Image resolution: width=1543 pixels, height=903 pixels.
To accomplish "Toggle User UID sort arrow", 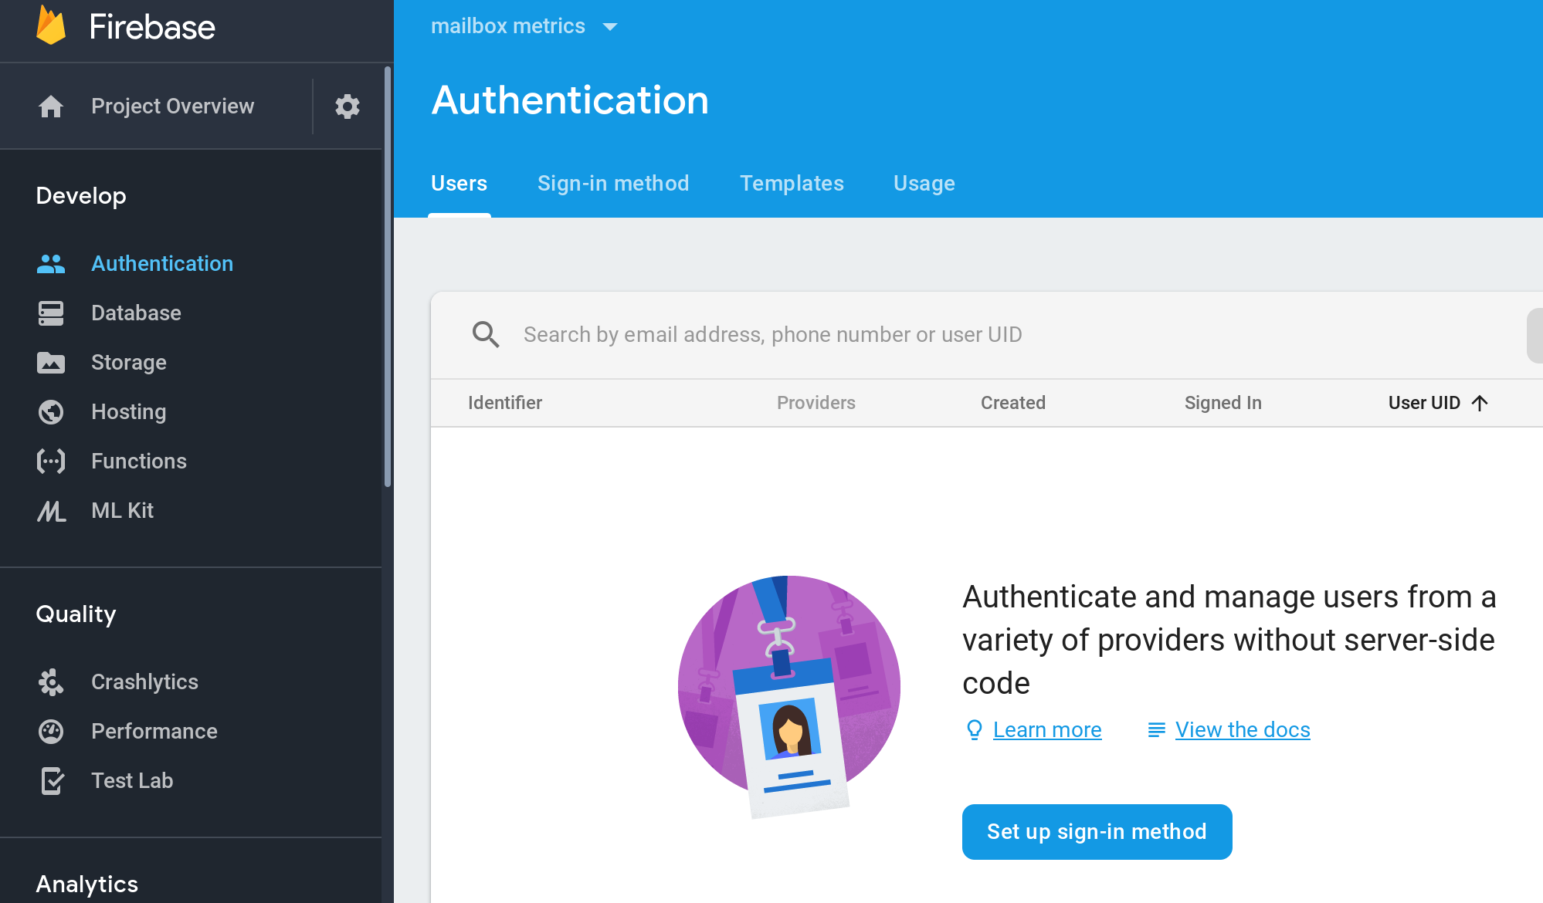I will pos(1480,403).
